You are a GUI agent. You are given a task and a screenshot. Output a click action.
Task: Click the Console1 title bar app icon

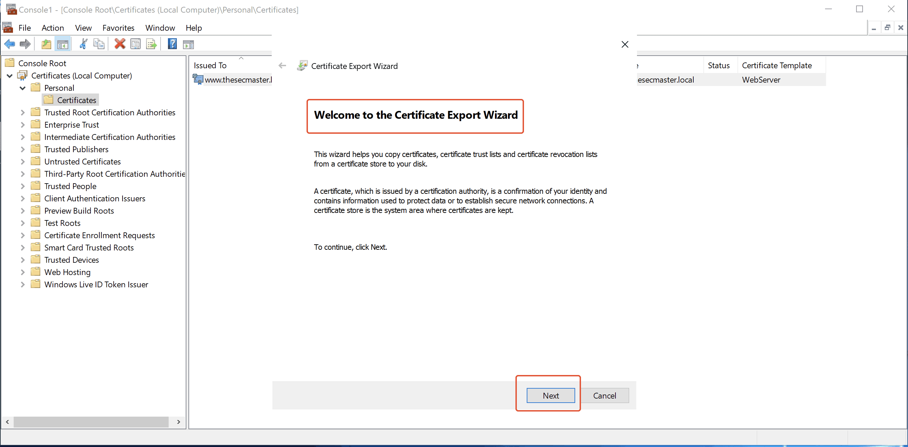pos(11,9)
